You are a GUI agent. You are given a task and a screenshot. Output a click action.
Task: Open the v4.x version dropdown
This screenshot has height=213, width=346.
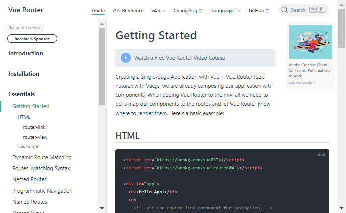(158, 11)
